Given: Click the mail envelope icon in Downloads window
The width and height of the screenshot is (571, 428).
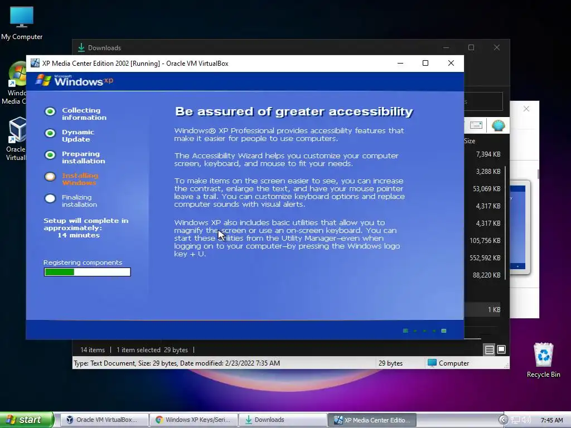Looking at the screenshot, I should 476,125.
